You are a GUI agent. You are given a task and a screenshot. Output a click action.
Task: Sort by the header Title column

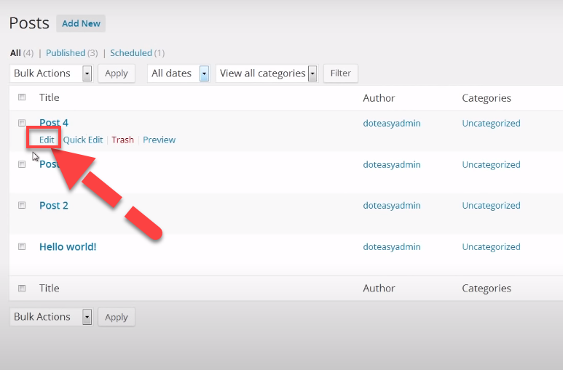click(50, 97)
